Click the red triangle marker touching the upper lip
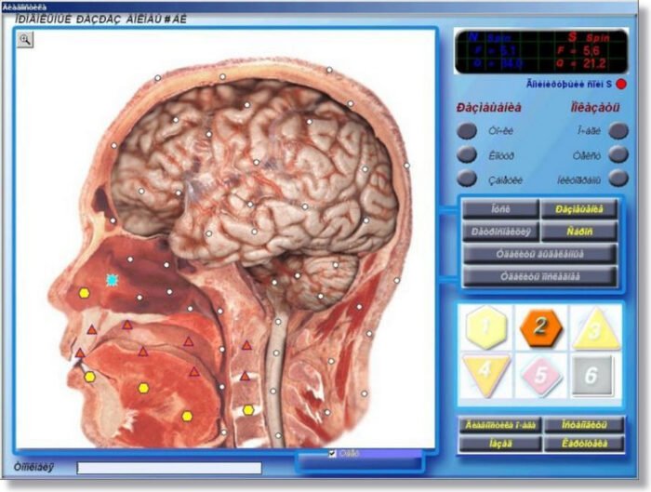 click(80, 353)
